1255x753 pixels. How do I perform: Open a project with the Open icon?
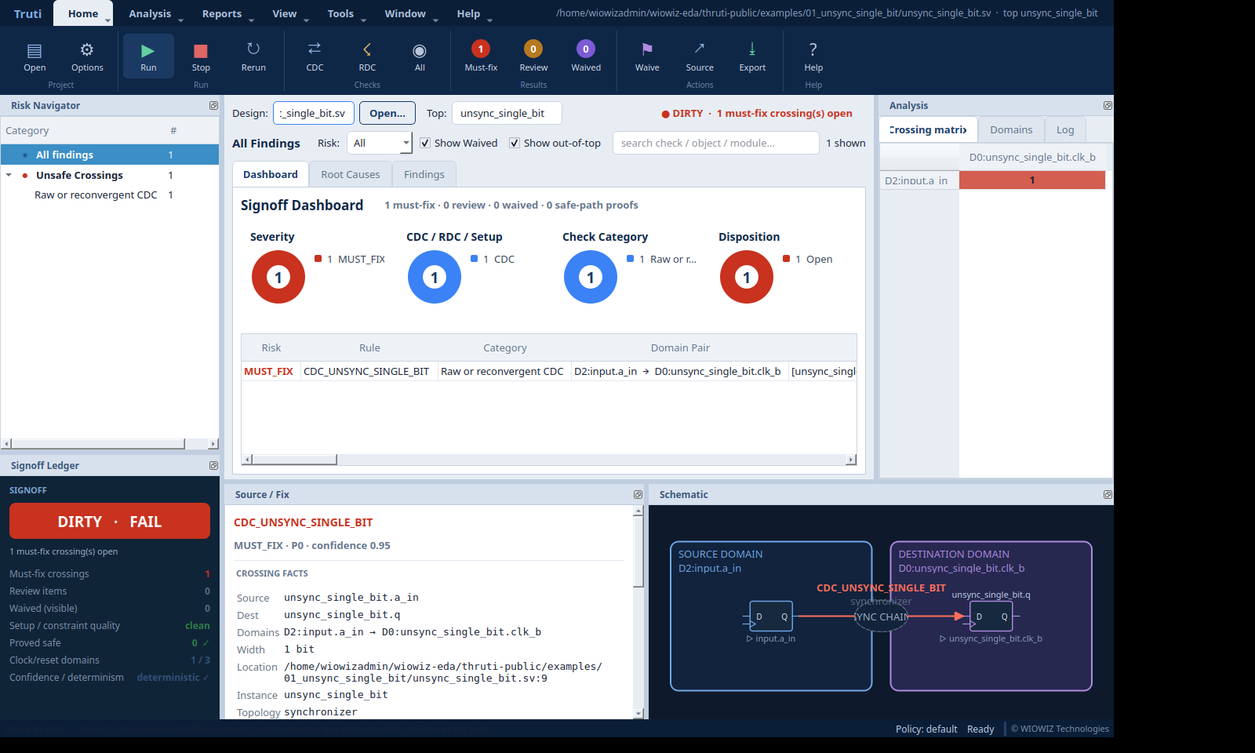tap(35, 56)
